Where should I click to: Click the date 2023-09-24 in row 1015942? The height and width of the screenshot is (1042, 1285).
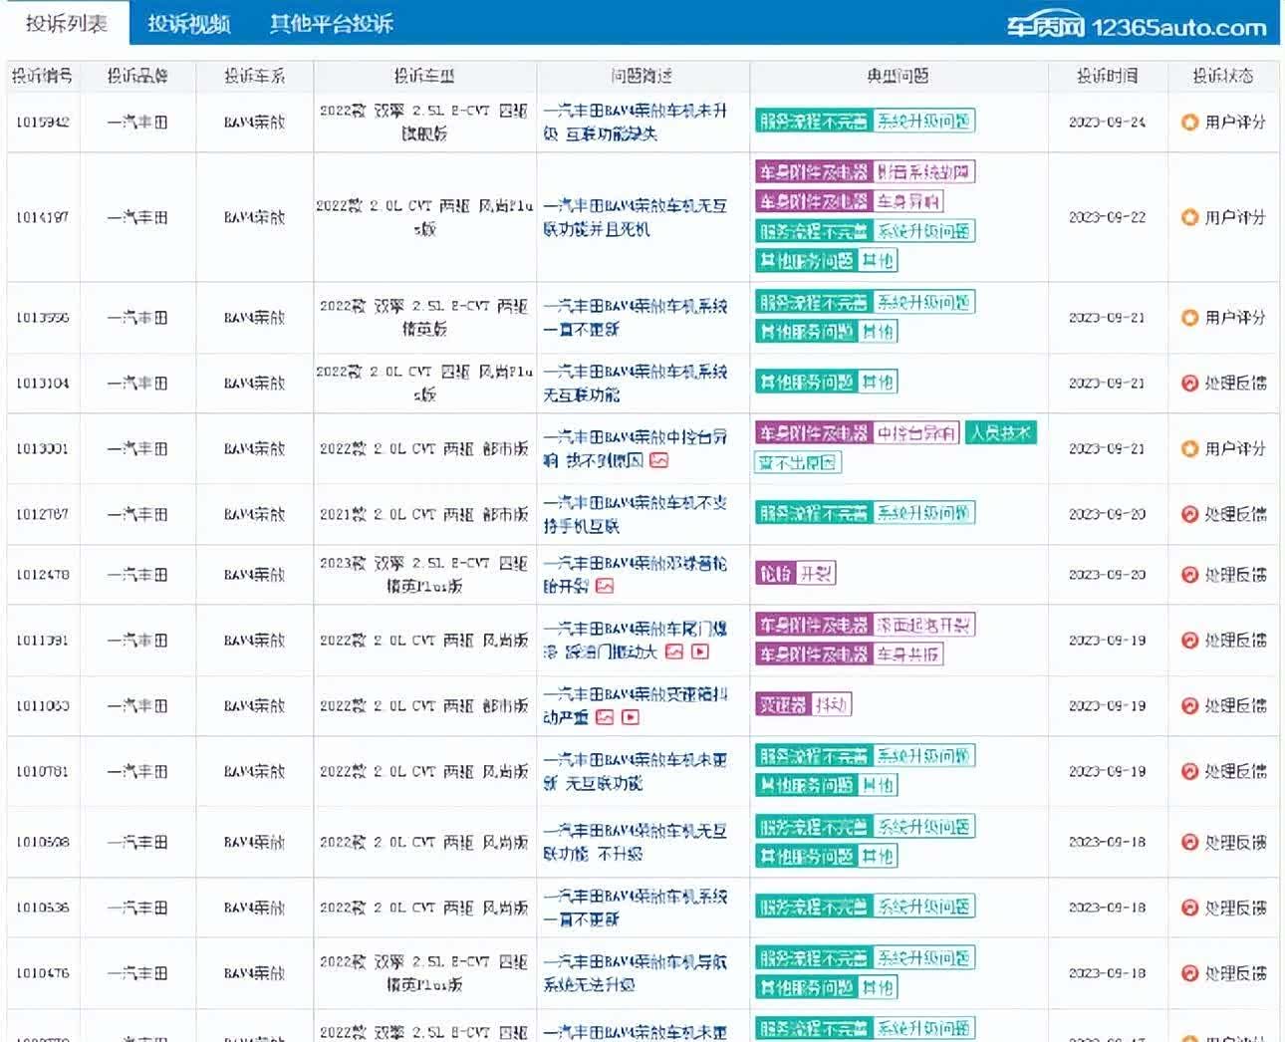[x=1107, y=123]
